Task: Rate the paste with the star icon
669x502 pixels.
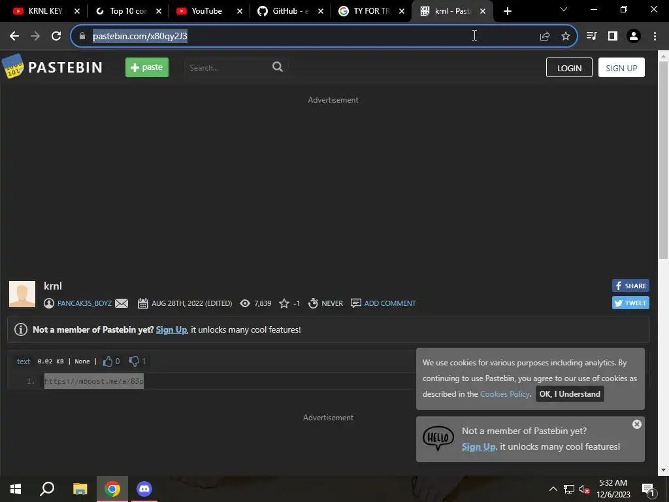Action: click(x=284, y=303)
